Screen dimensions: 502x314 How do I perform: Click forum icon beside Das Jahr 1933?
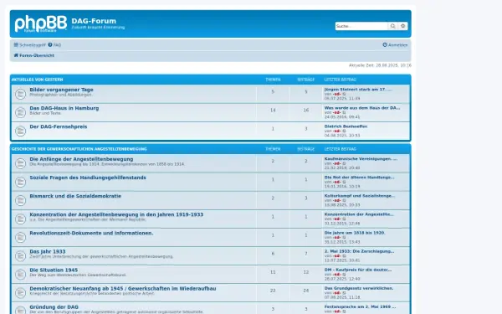(x=20, y=256)
